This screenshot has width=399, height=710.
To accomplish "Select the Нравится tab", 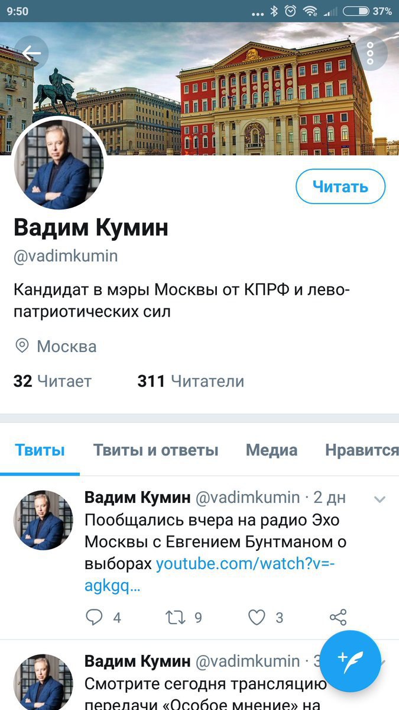I will pyautogui.click(x=362, y=450).
